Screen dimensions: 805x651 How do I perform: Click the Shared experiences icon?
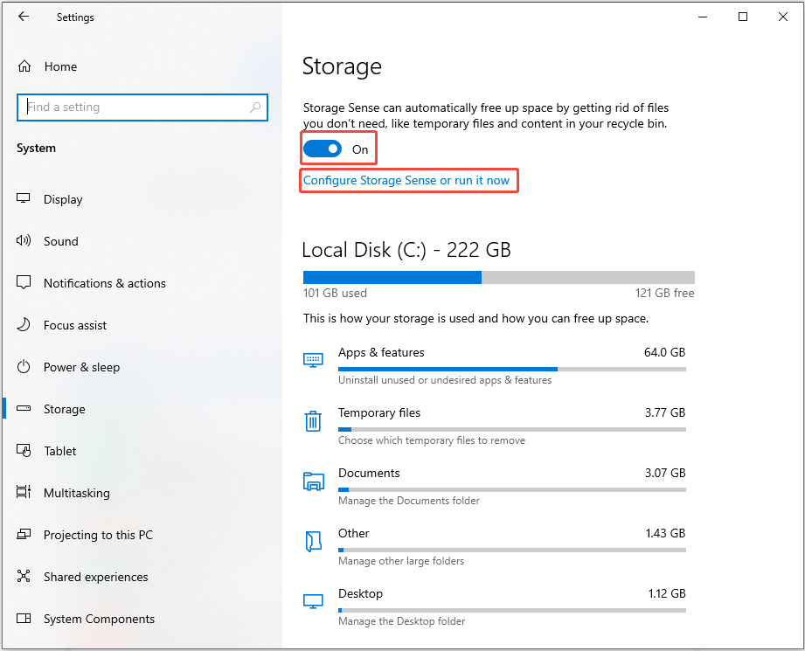point(24,576)
